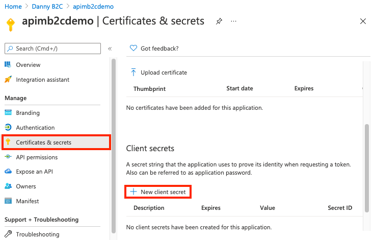
Task: Click the Branding icon in sidebar
Action: [8, 113]
